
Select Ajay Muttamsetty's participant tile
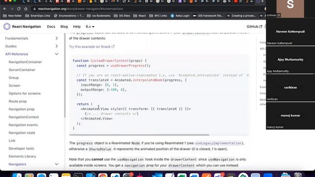coord(290,60)
